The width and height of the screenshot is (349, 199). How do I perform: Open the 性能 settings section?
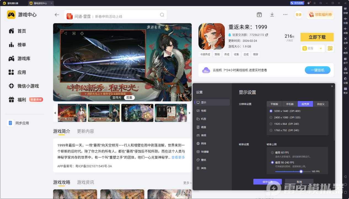(x=203, y=111)
